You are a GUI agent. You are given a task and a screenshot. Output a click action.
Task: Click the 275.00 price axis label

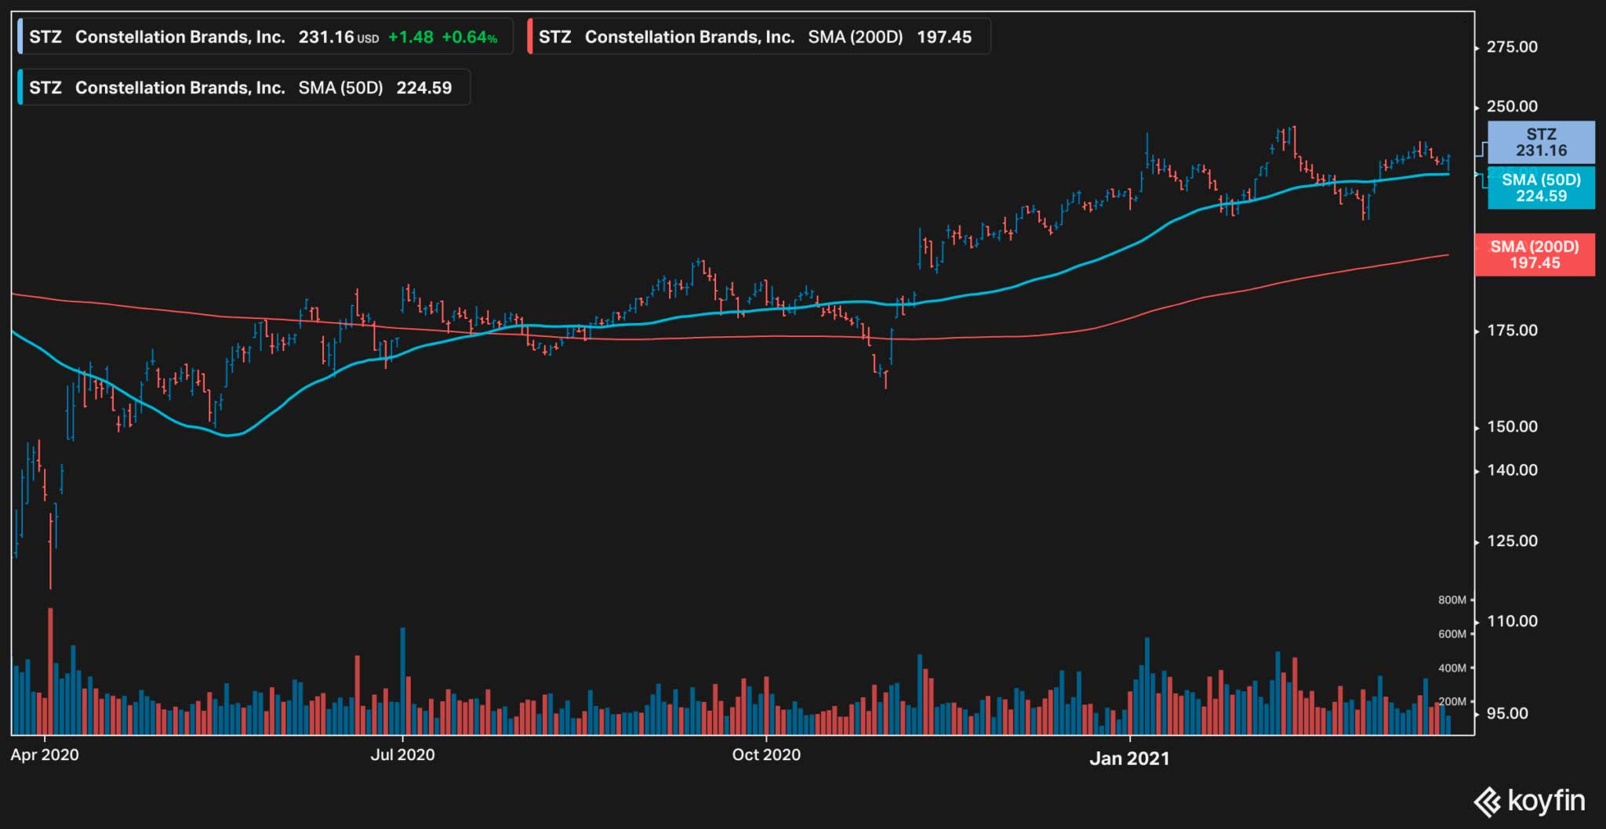(1512, 47)
